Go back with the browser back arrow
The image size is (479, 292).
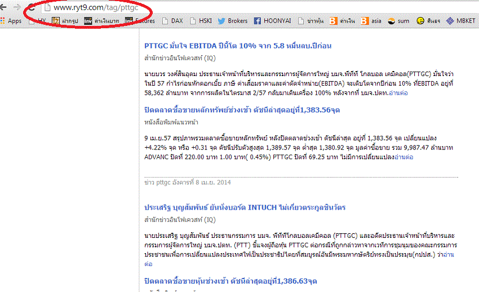point(3,7)
